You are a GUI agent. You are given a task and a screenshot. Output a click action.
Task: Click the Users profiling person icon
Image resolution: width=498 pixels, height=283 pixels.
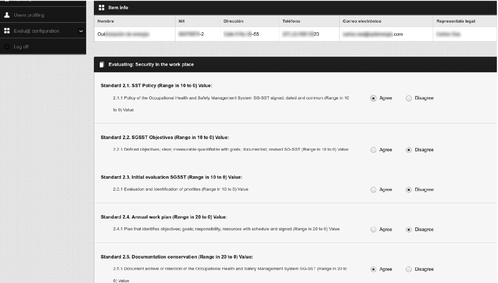click(6, 15)
